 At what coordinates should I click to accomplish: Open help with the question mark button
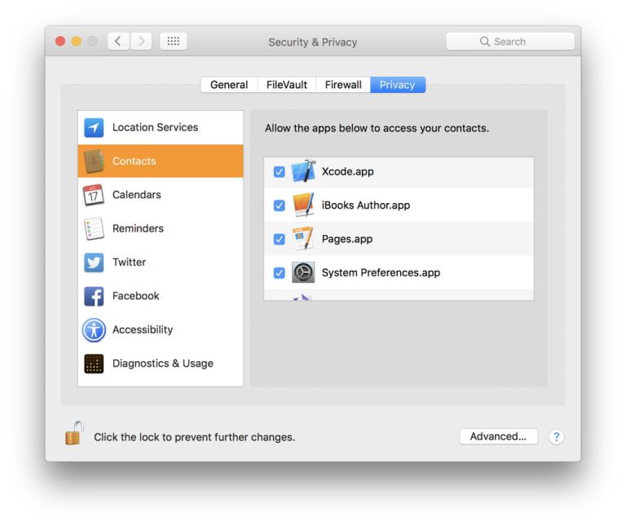(x=556, y=437)
